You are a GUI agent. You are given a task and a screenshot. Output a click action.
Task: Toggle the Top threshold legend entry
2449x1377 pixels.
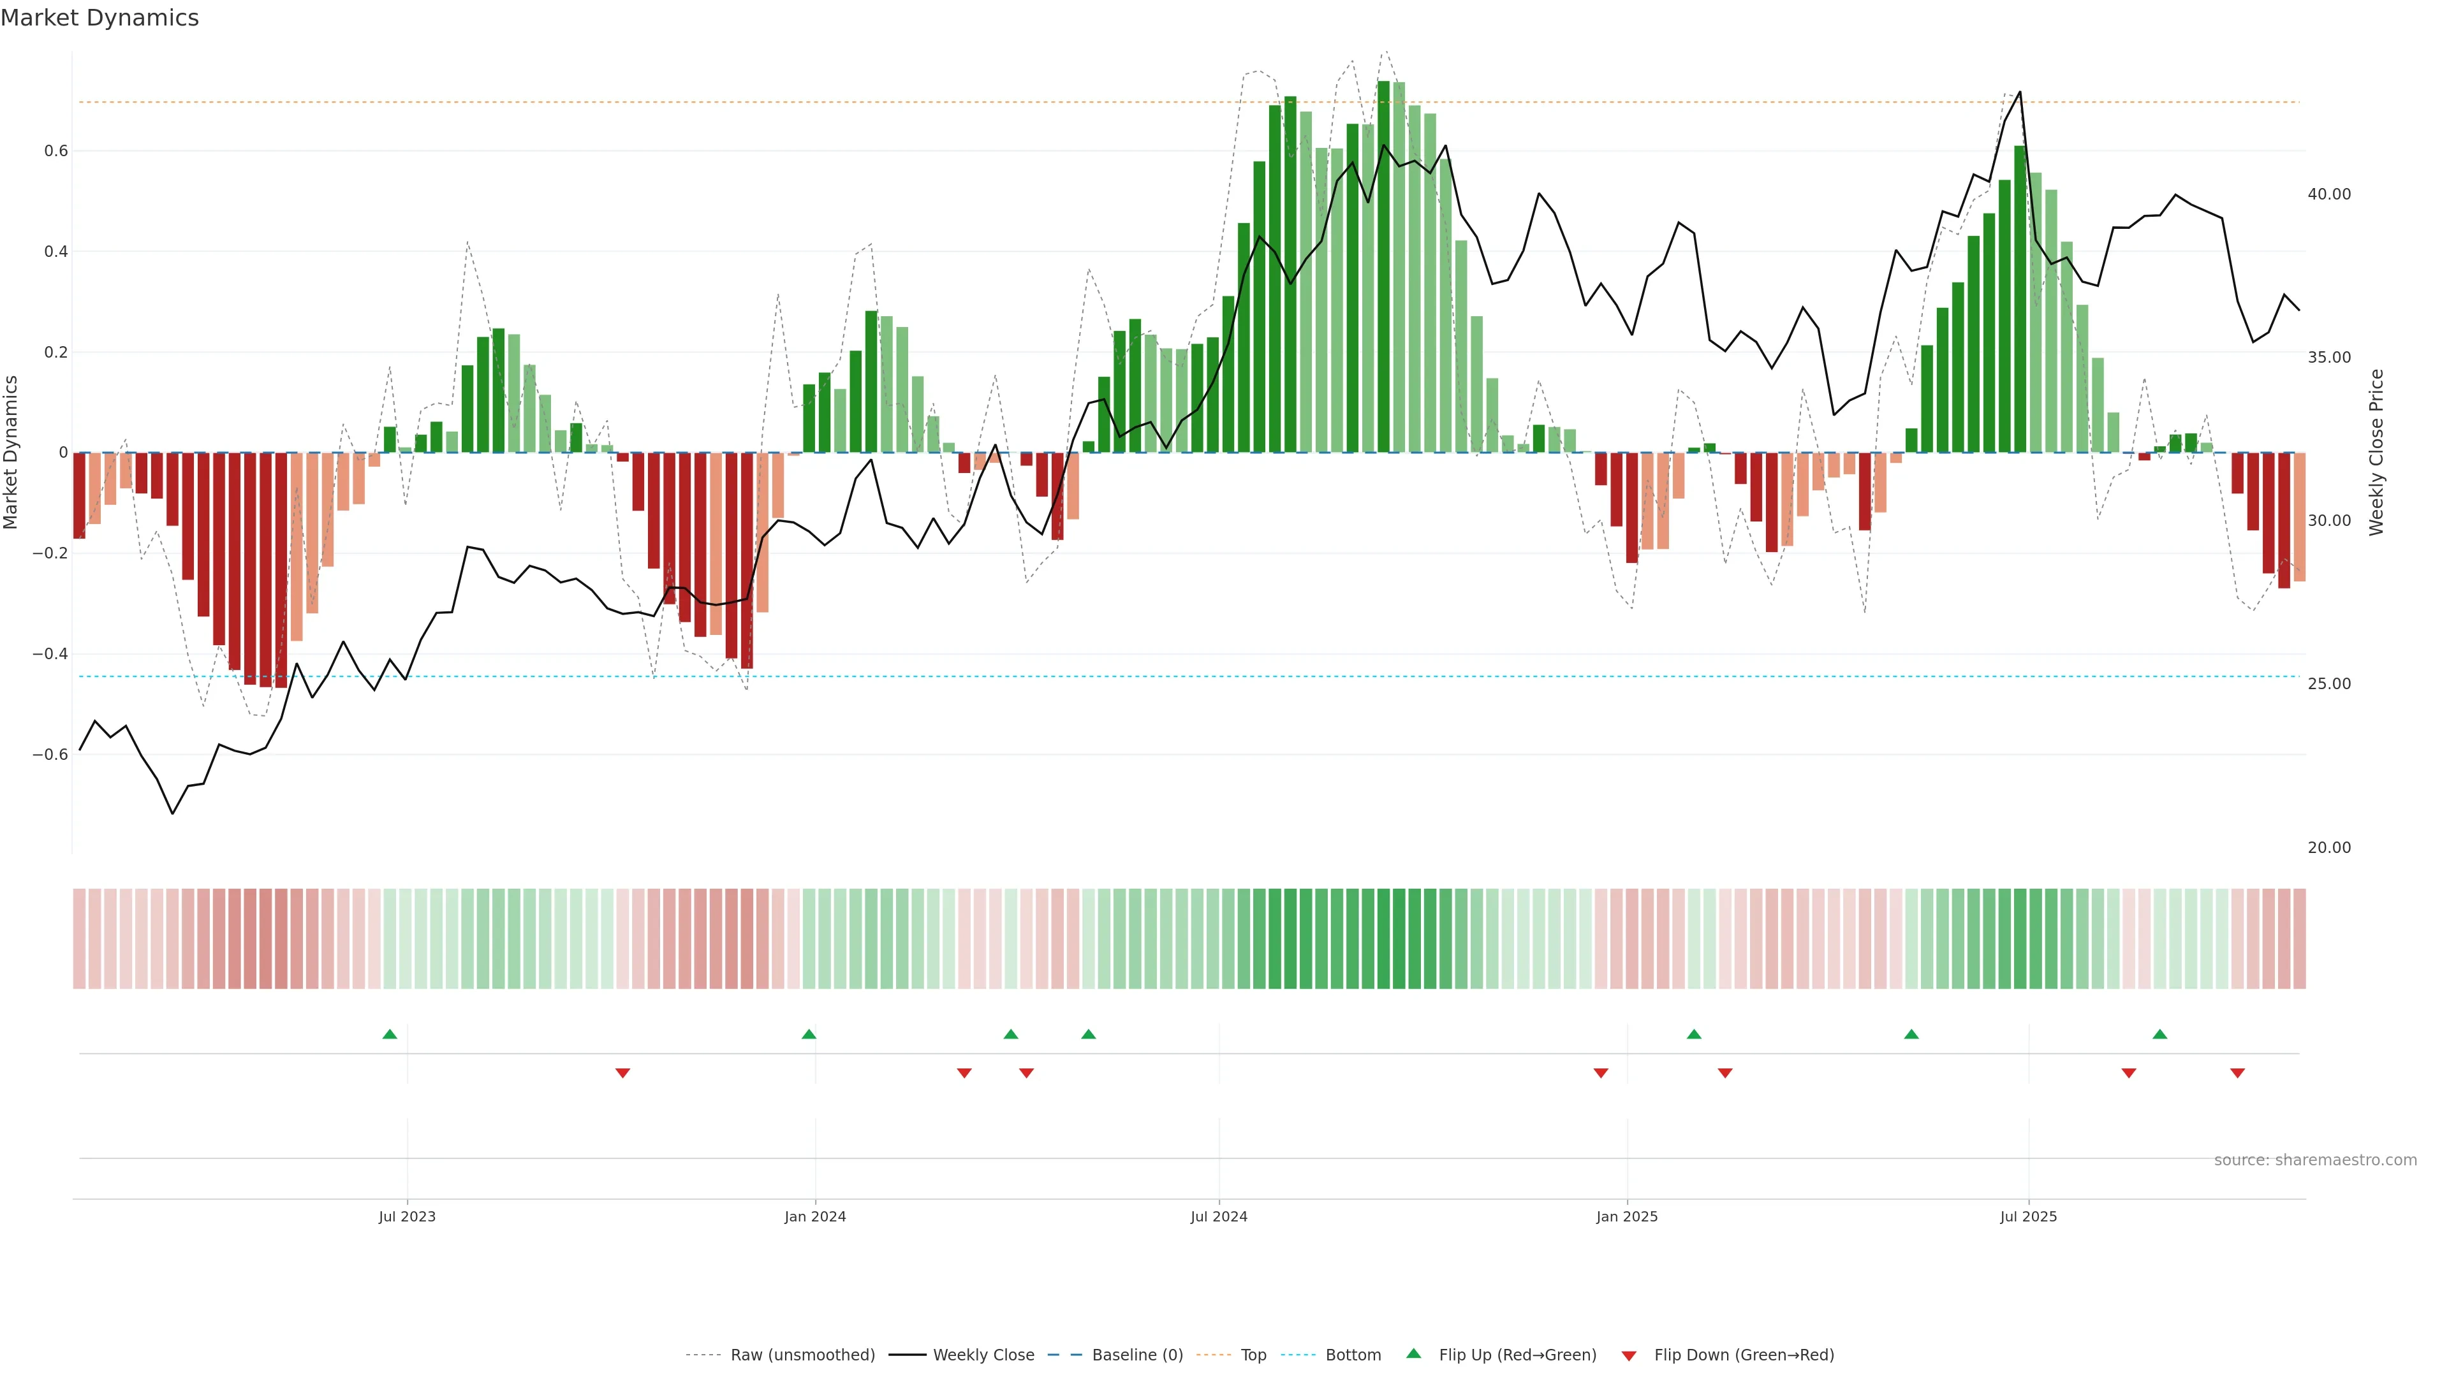click(1253, 1355)
